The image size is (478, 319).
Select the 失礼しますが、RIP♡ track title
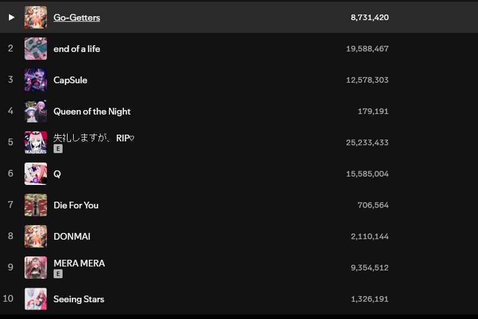tap(94, 138)
